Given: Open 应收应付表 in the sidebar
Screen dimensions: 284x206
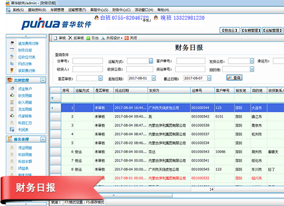Looking at the screenshot, I should [x=27, y=57].
